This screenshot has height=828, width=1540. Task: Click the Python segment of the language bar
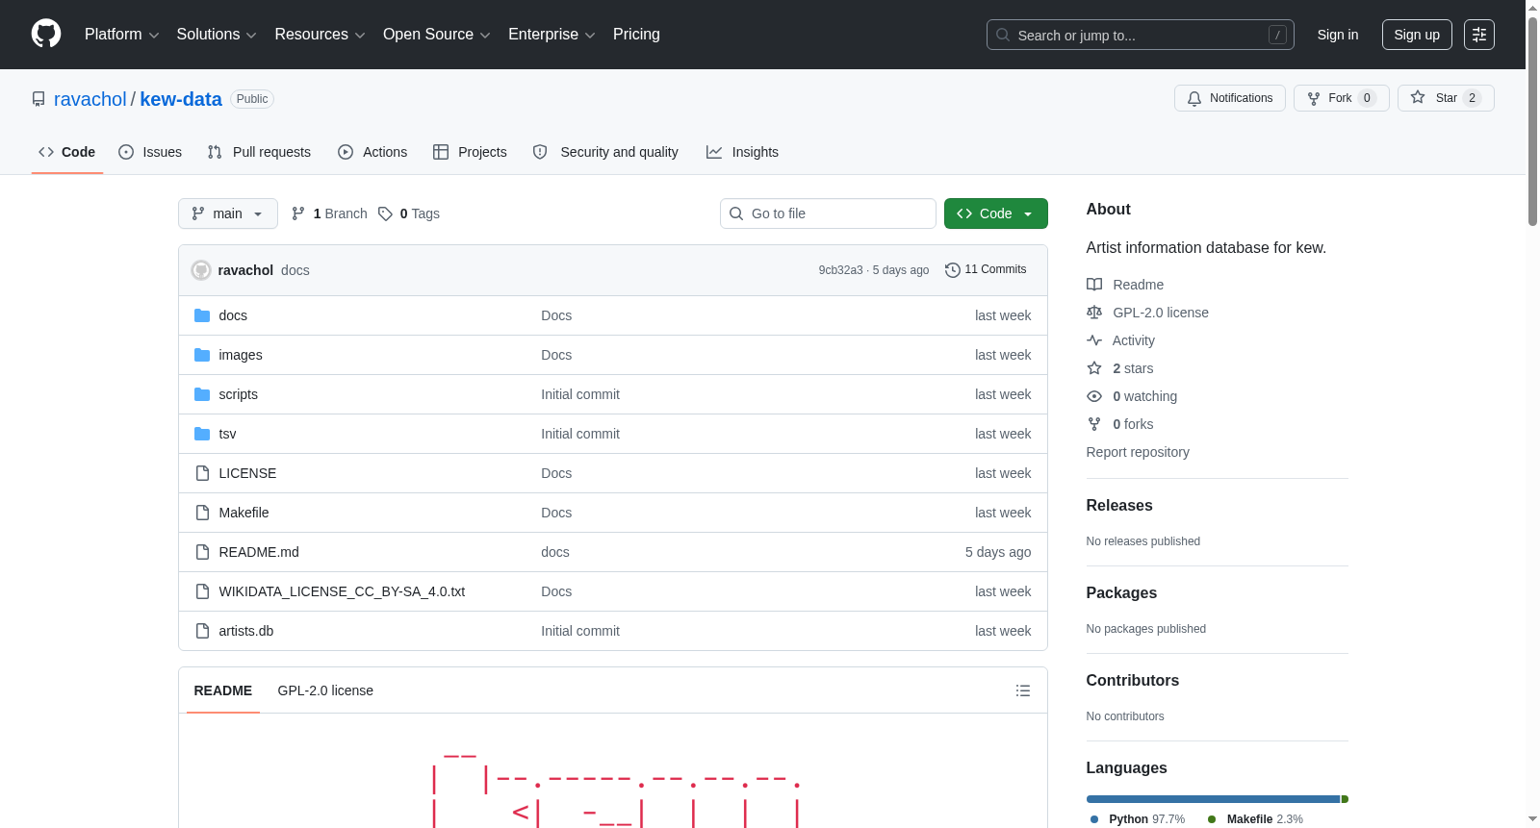tap(1213, 799)
